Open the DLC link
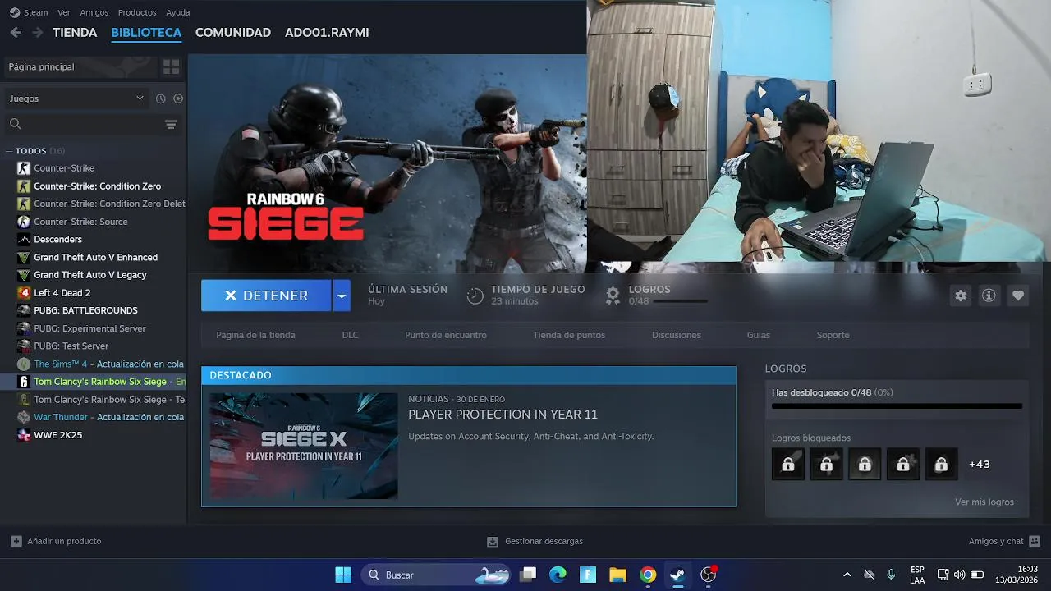 [x=350, y=335]
